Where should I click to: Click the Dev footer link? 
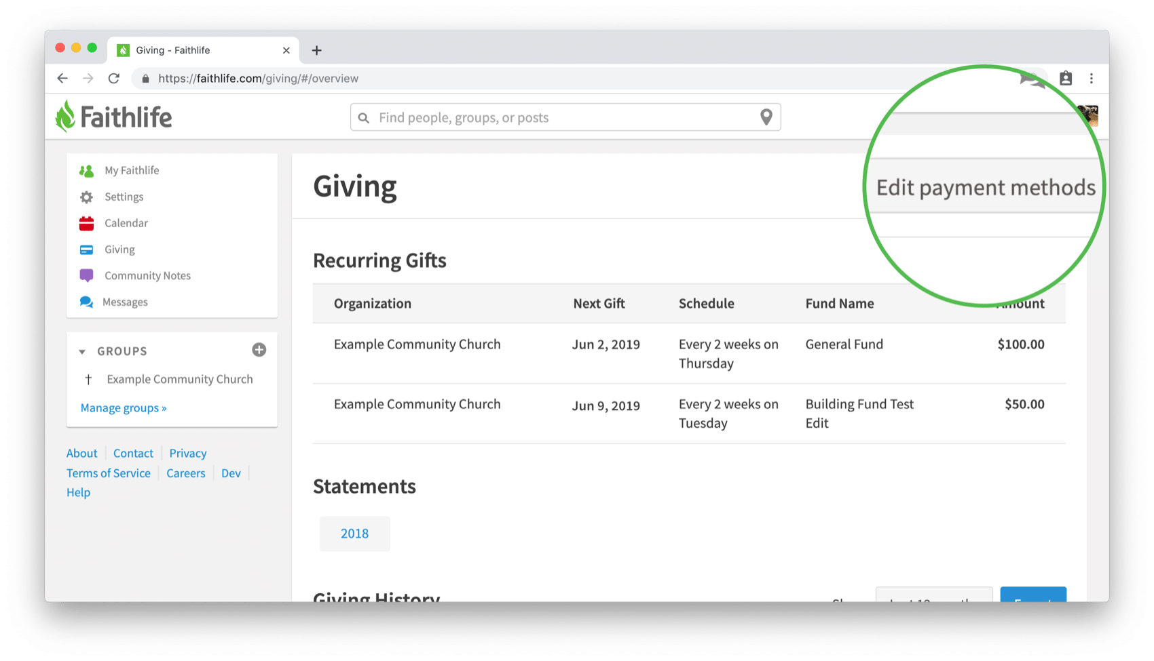[x=231, y=473]
